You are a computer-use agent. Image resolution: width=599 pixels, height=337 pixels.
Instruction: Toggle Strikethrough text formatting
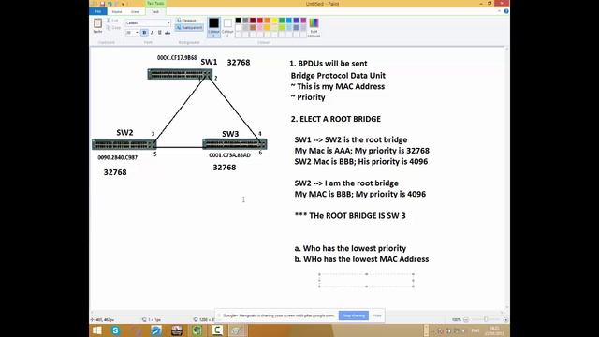pos(168,33)
